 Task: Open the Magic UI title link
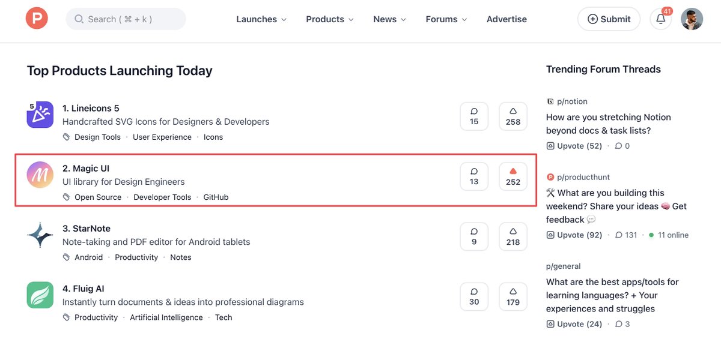pos(86,169)
